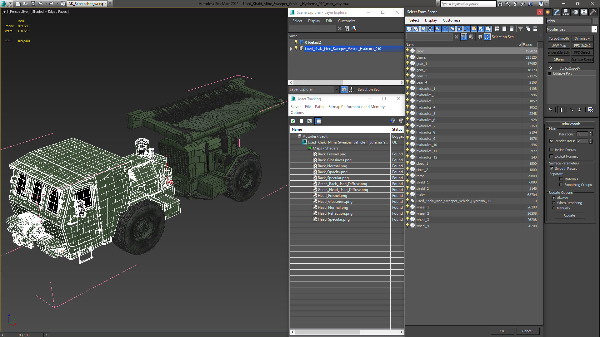Screen dimensions: 600x337
Task: Click Configure Modifier Sets icon
Action: click(591, 110)
